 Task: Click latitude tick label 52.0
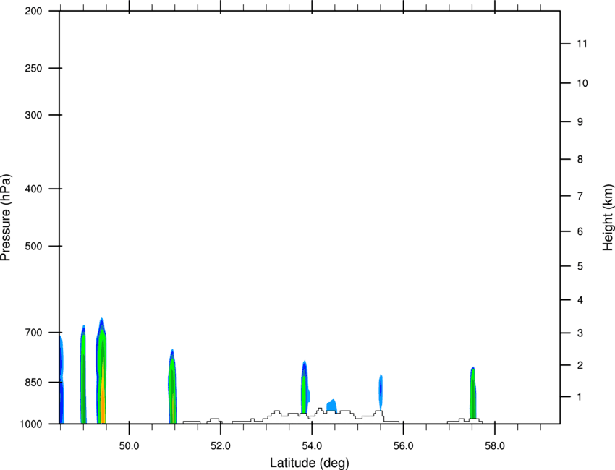coord(221,446)
